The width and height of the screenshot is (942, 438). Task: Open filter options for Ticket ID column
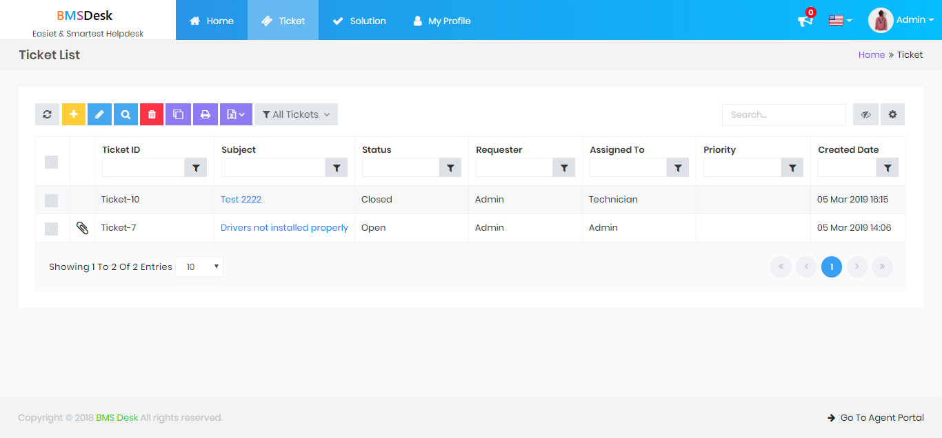pyautogui.click(x=196, y=167)
